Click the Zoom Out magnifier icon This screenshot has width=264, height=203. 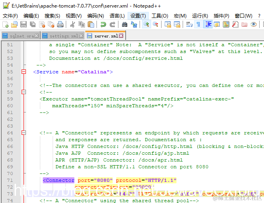(156, 25)
